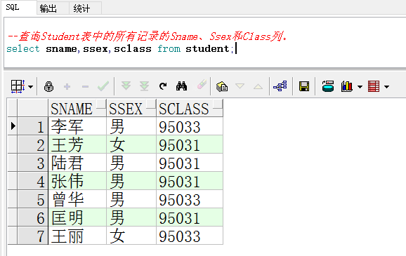Sort by SCLASS column header
This screenshot has width=406, height=256.
[x=190, y=108]
